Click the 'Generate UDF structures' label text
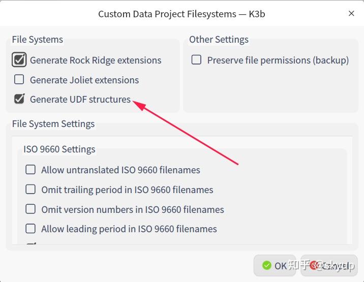This screenshot has height=282, width=364. click(80, 99)
